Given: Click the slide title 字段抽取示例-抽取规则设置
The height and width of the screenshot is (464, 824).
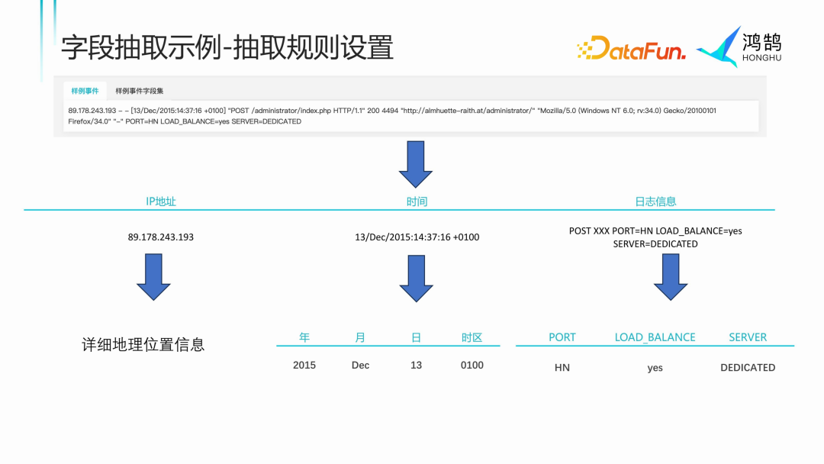Looking at the screenshot, I should (227, 47).
